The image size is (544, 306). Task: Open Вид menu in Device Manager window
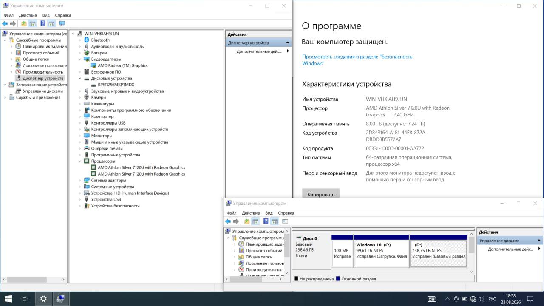(46, 15)
